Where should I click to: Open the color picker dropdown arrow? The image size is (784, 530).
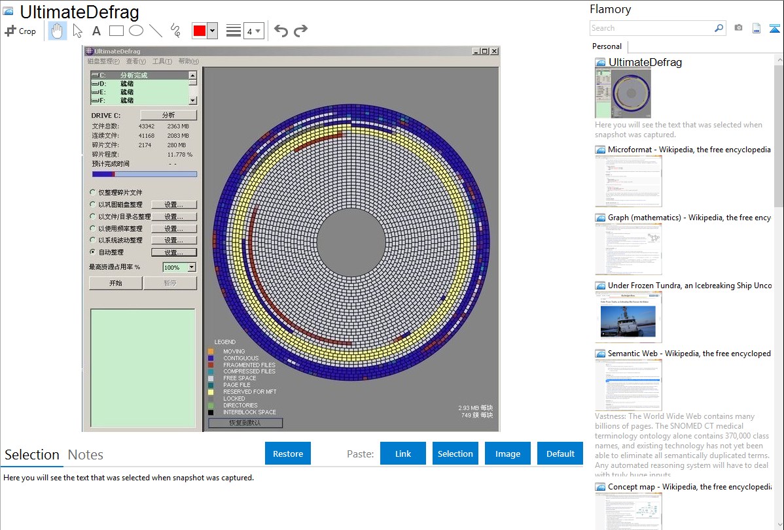[x=212, y=31]
